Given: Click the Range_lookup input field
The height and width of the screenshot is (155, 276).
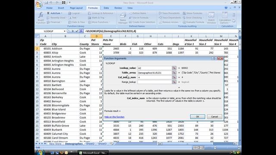Looking at the screenshot, I should click(154, 82).
